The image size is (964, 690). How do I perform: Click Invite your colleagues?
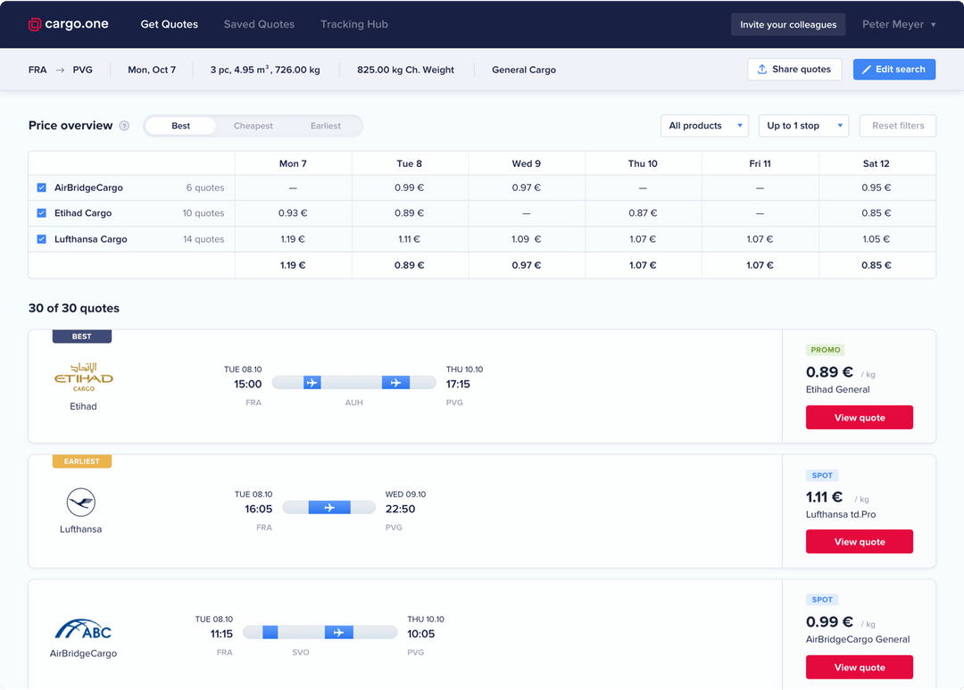tap(788, 24)
